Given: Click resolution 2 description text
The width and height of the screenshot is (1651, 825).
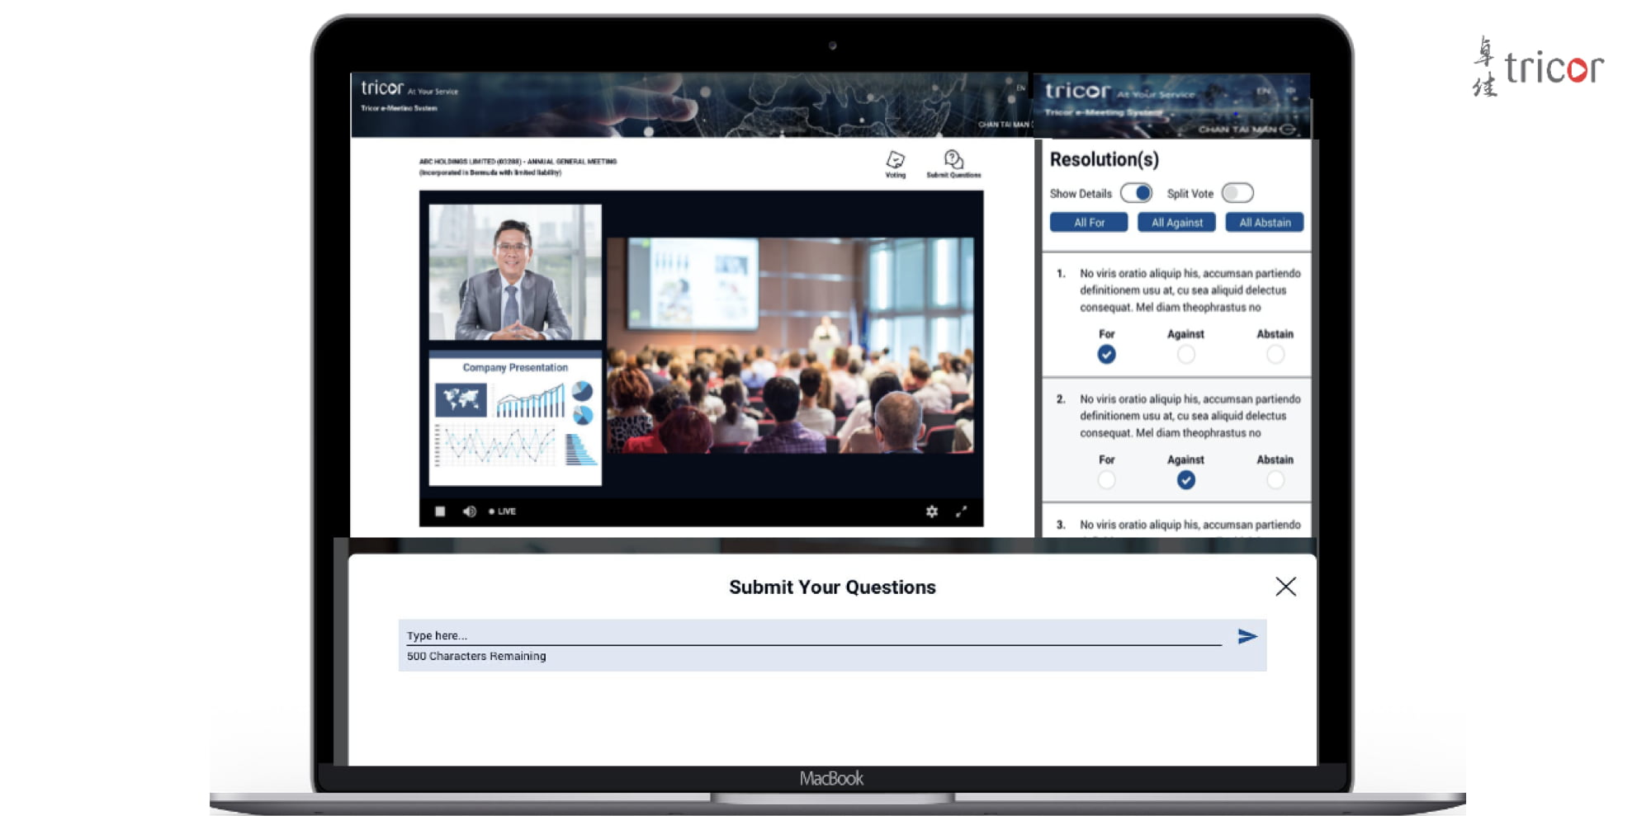Looking at the screenshot, I should point(1190,416).
